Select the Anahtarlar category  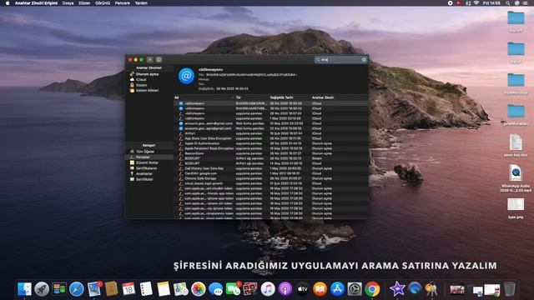(144, 174)
